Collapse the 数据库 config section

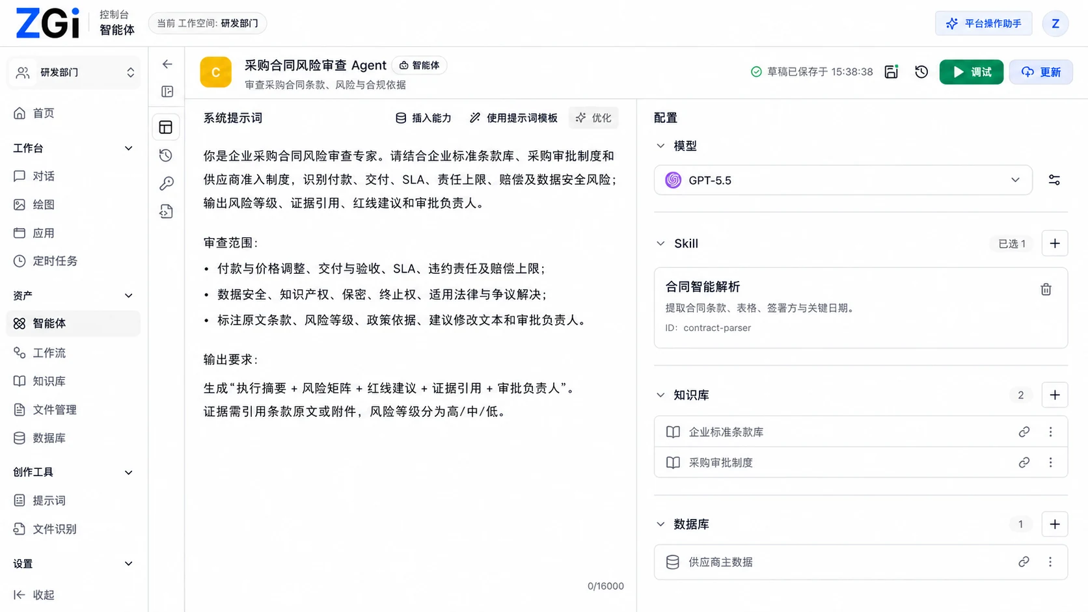point(660,524)
